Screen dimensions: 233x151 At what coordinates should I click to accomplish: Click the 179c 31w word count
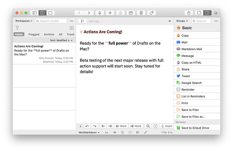[167, 132]
